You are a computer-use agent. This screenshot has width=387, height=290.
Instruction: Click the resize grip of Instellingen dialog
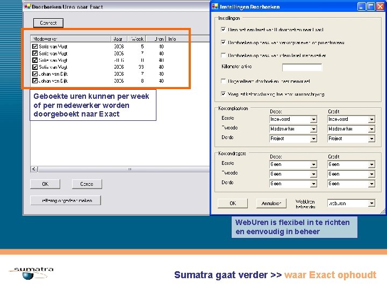pyautogui.click(x=383, y=212)
